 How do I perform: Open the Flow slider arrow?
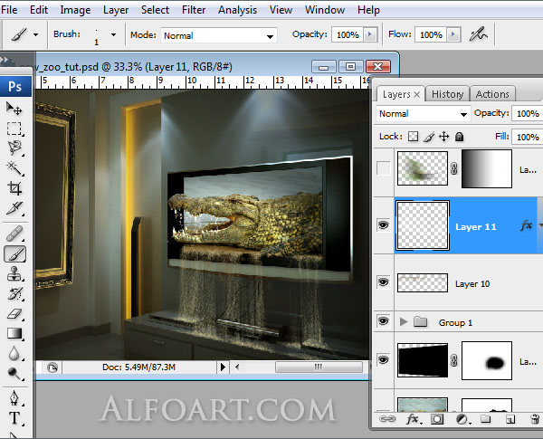[453, 34]
